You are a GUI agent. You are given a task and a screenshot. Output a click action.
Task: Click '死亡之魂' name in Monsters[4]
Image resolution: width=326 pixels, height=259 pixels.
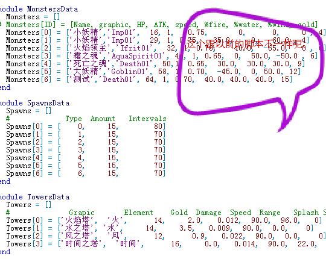[x=89, y=64]
